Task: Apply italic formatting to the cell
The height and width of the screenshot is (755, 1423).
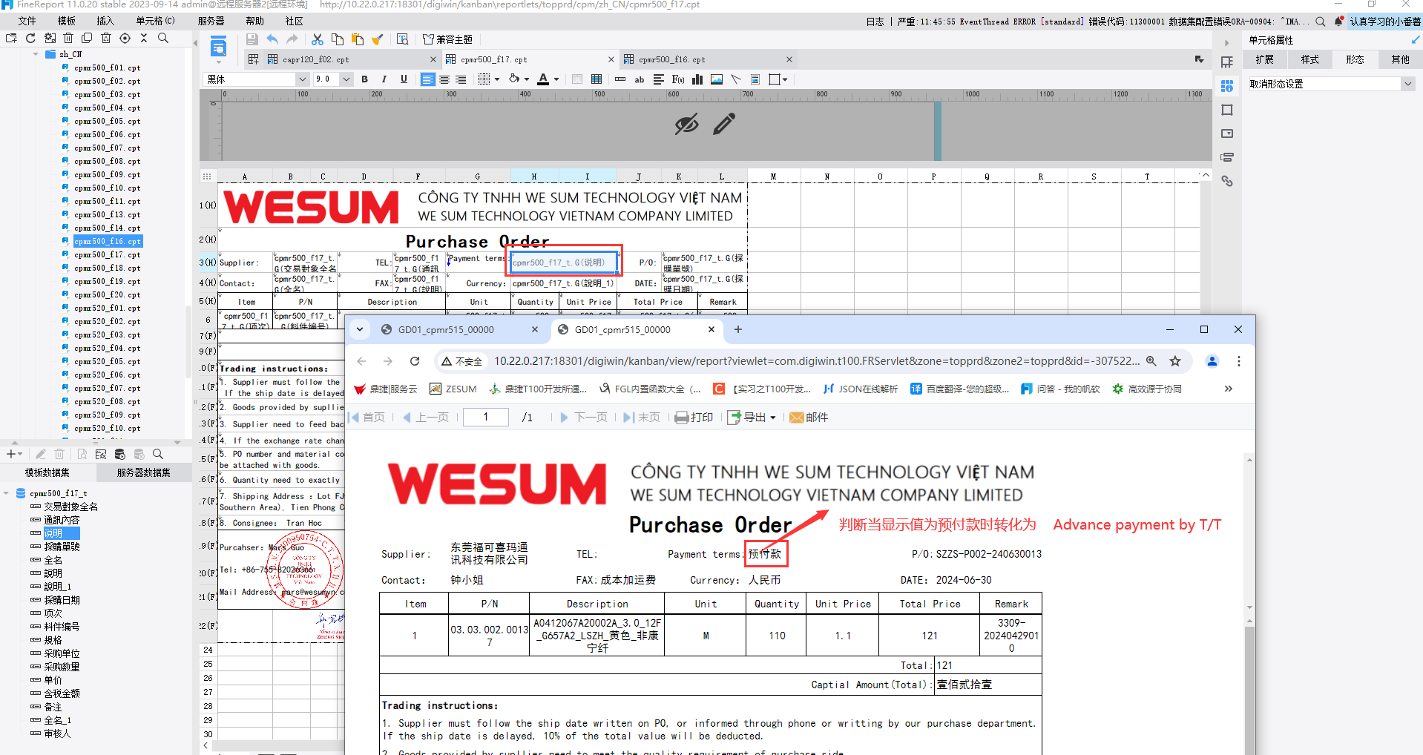Action: pyautogui.click(x=384, y=79)
